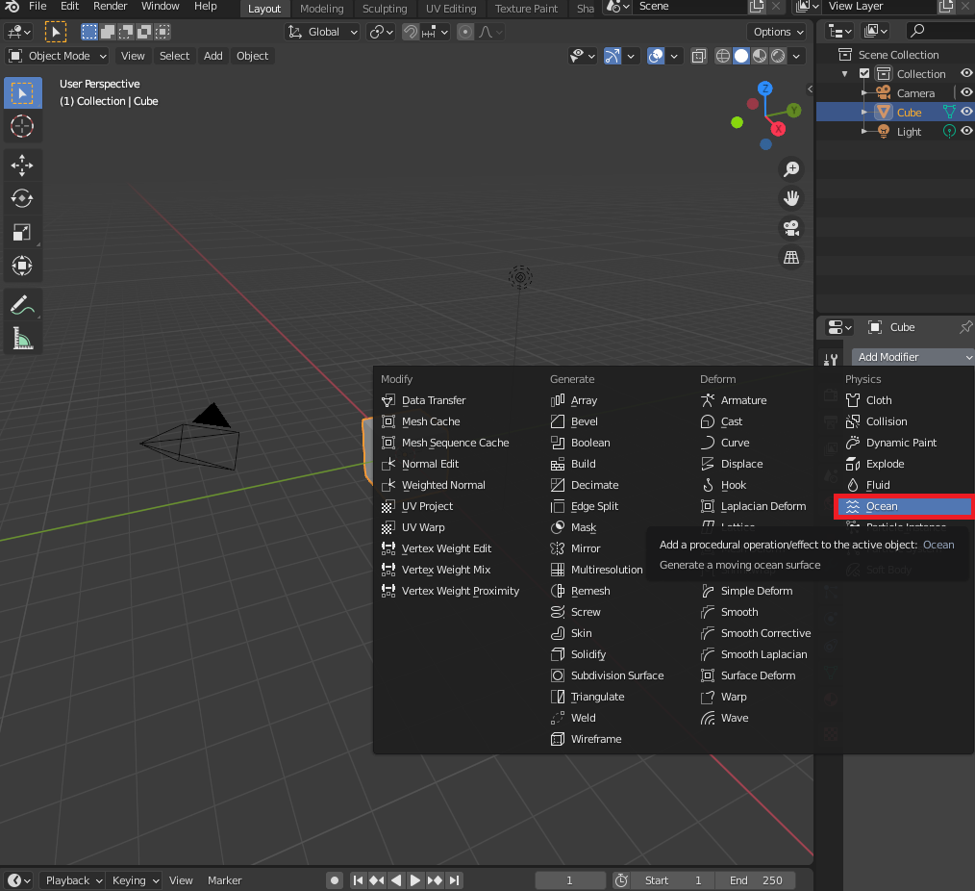Select the Move tool in left toolbar
Image resolution: width=975 pixels, height=891 pixels.
(x=22, y=165)
